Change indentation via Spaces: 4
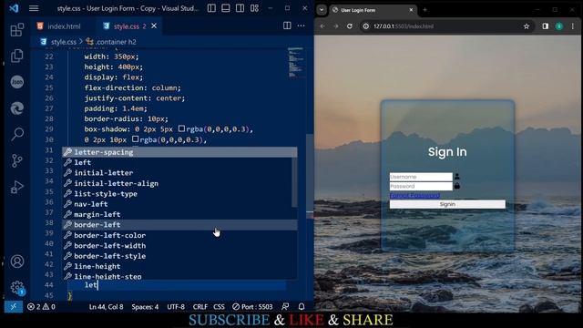This screenshot has height=328, width=583. (145, 307)
